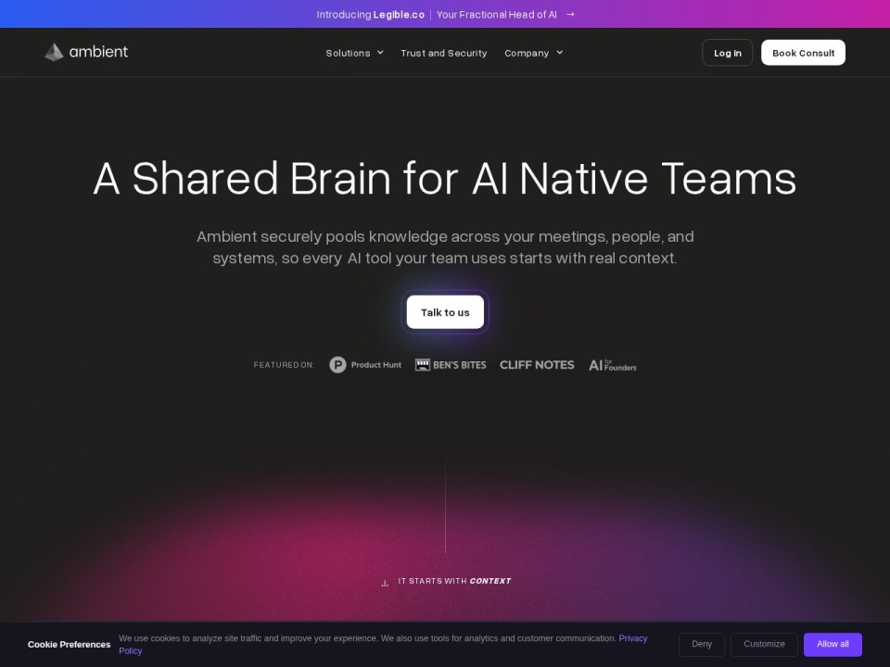Click the 'A Shared Brain for AI Native Teams' headline
The width and height of the screenshot is (890, 667).
(x=445, y=178)
